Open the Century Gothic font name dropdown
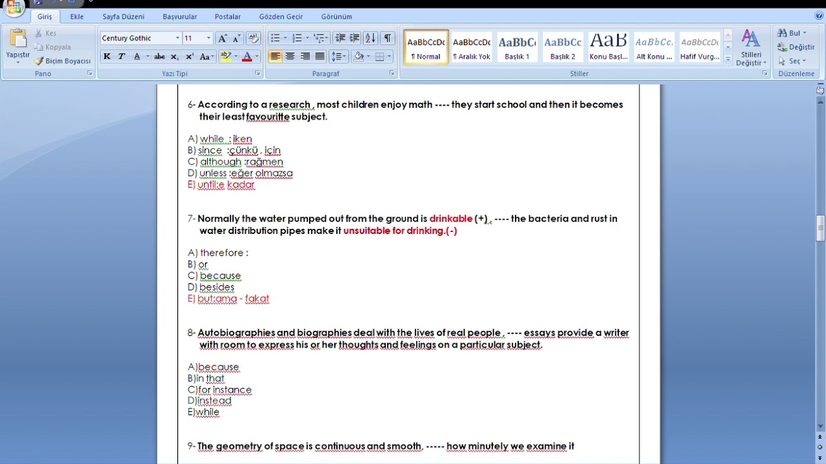 [x=177, y=39]
